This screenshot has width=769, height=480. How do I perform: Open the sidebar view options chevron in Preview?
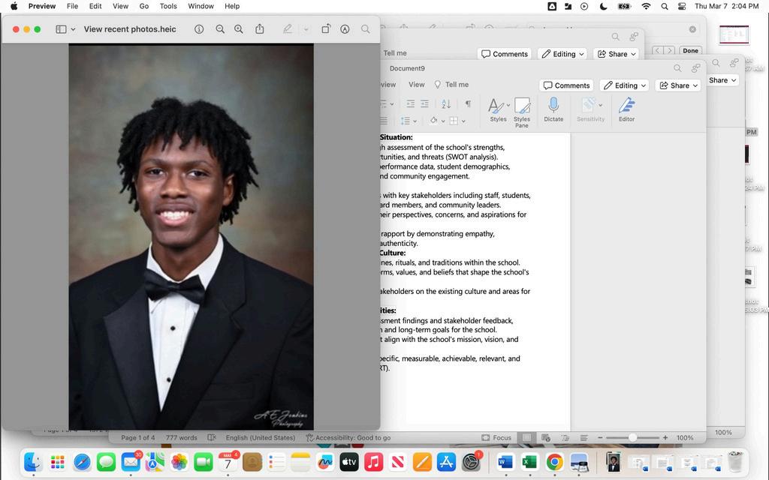(73, 29)
